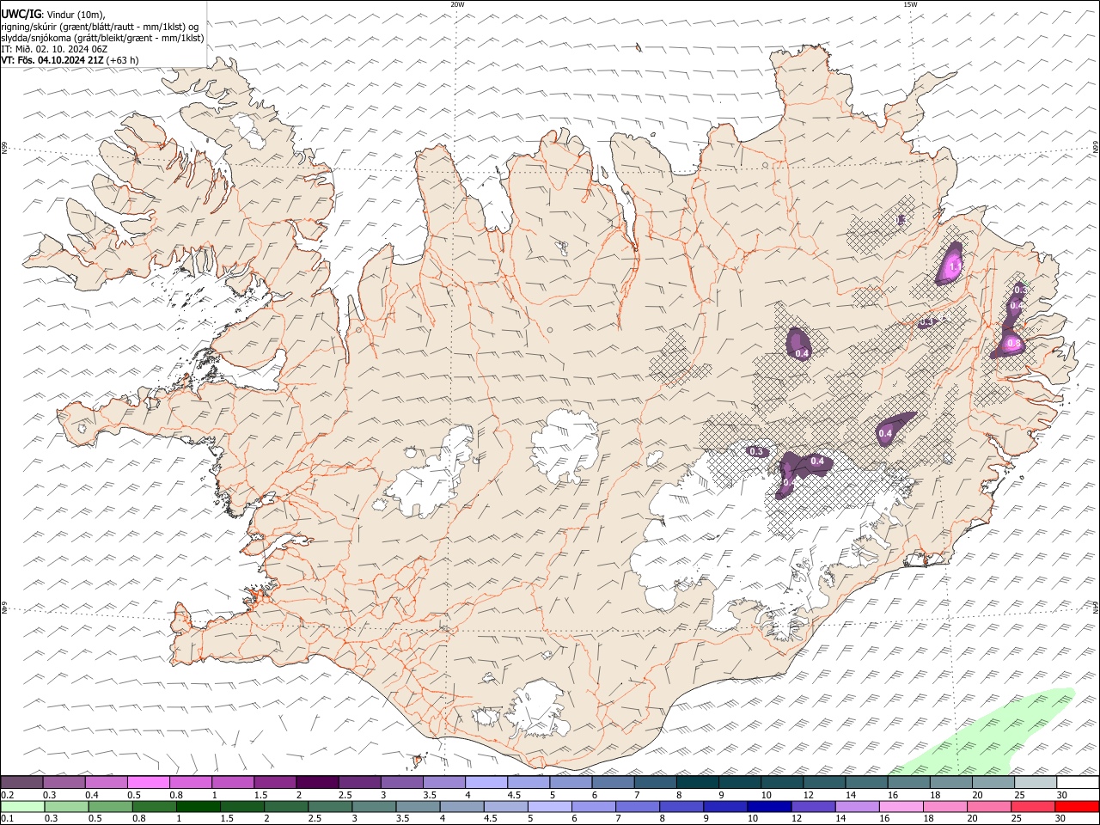Click the lower legend swatch labeled 4.5
1100x825 pixels.
pyautogui.click(x=505, y=807)
